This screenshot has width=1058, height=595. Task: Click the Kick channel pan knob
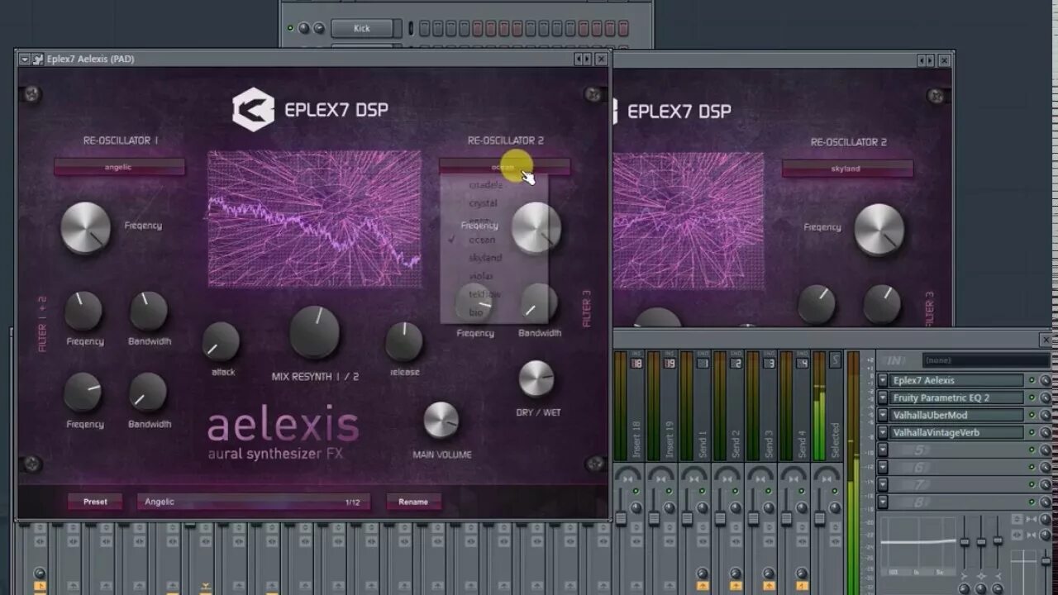click(x=303, y=28)
